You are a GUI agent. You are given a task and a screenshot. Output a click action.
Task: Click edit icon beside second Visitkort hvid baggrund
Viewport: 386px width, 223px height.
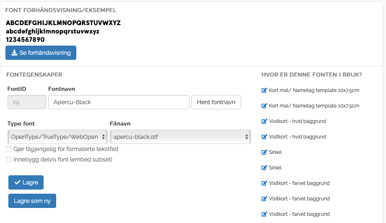point(264,137)
